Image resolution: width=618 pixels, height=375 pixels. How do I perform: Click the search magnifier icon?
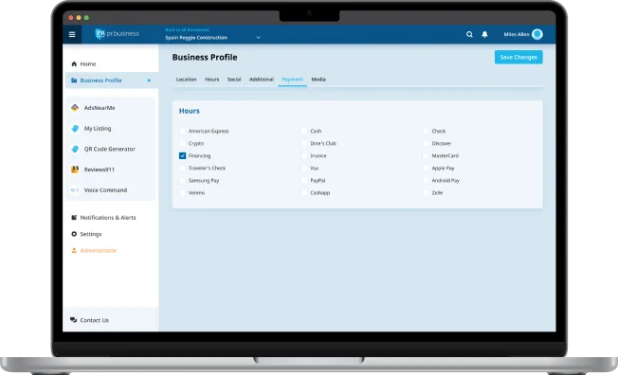point(469,35)
